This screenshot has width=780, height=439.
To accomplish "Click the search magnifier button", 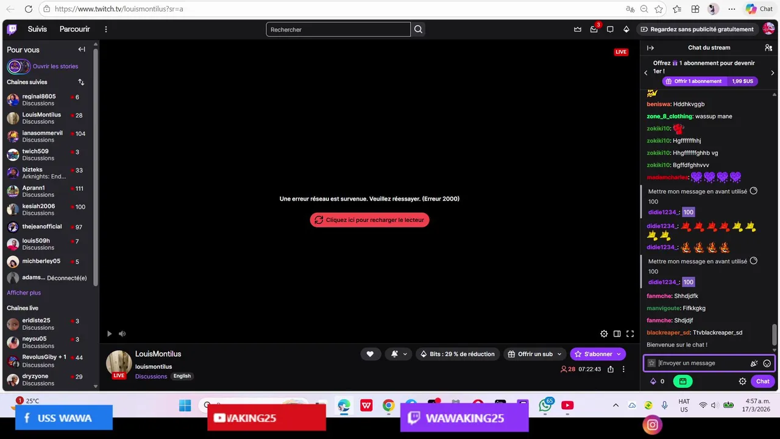I will click(418, 29).
